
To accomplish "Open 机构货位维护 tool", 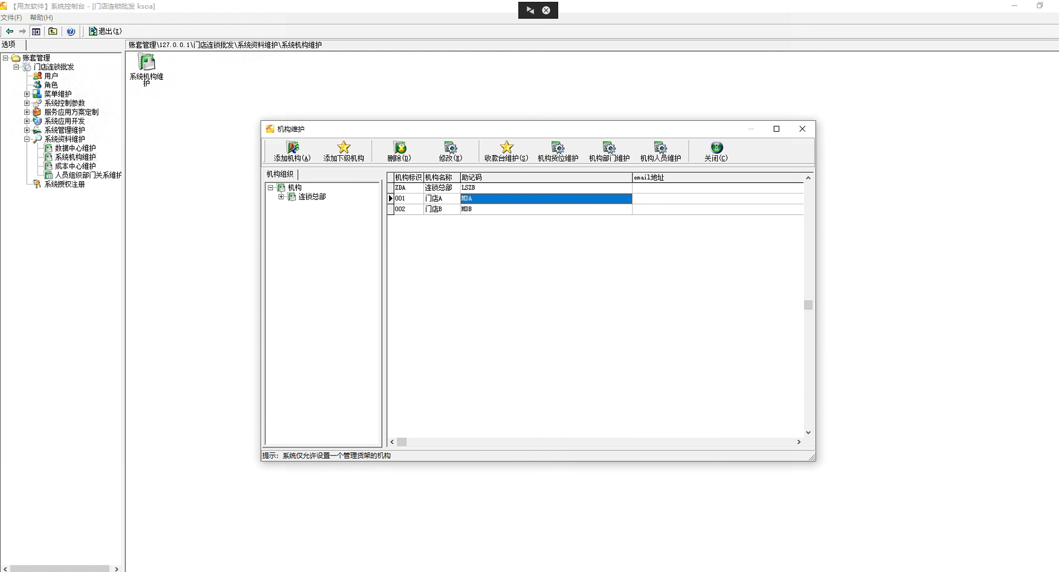I will (x=558, y=151).
